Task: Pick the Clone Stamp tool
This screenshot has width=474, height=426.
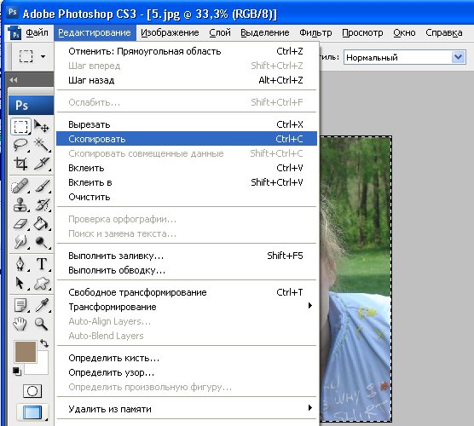Action: (x=20, y=204)
